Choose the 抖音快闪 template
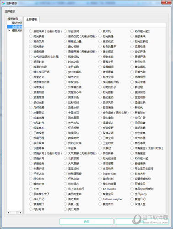Image resolution: width=173 pixels, height=229 pixels. click(x=31, y=87)
